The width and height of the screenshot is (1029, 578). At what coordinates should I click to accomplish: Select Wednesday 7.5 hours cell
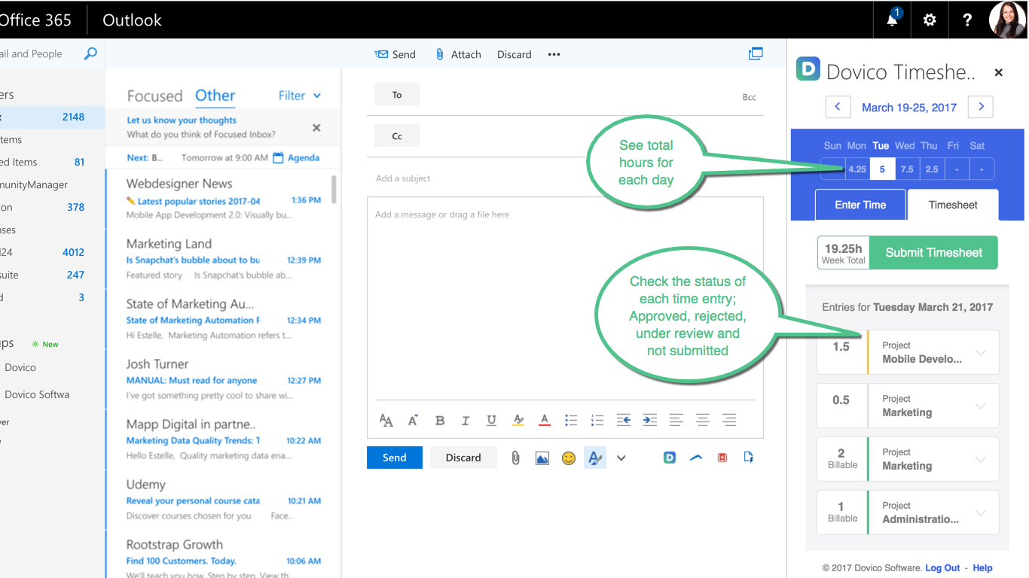[907, 169]
